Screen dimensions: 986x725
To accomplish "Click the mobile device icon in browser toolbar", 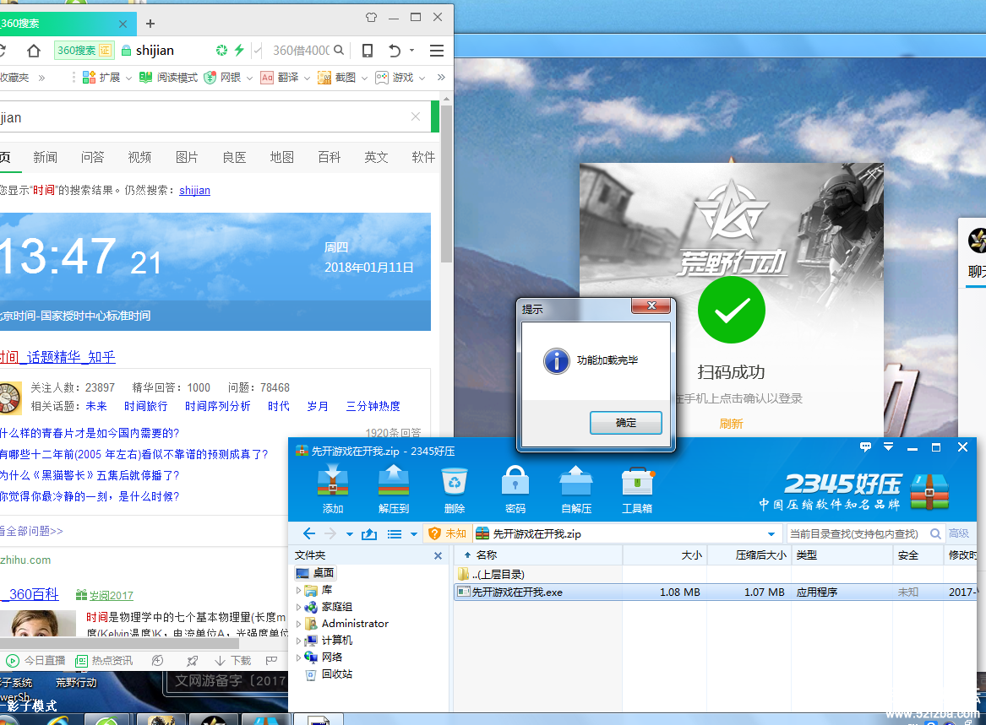I will click(x=368, y=51).
